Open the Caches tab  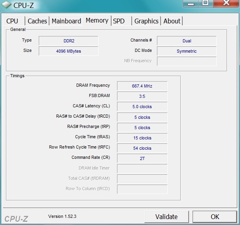tap(37, 21)
